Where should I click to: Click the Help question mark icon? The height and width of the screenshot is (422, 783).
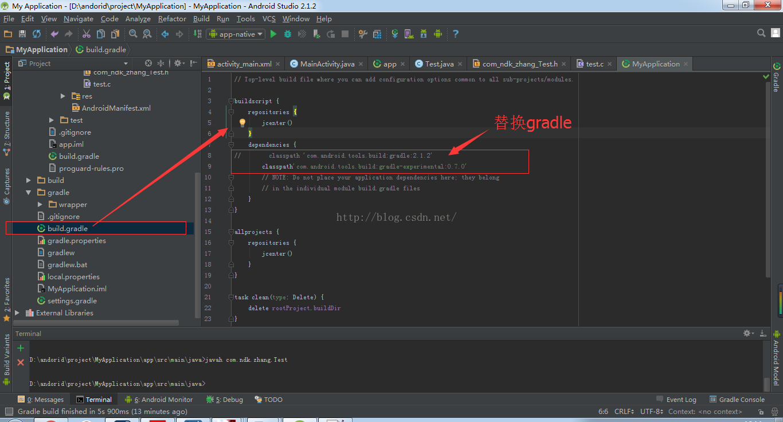tap(456, 34)
